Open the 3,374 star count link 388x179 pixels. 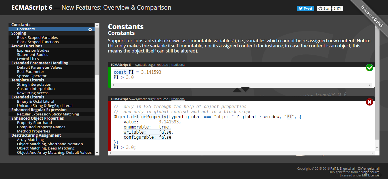point(337,9)
